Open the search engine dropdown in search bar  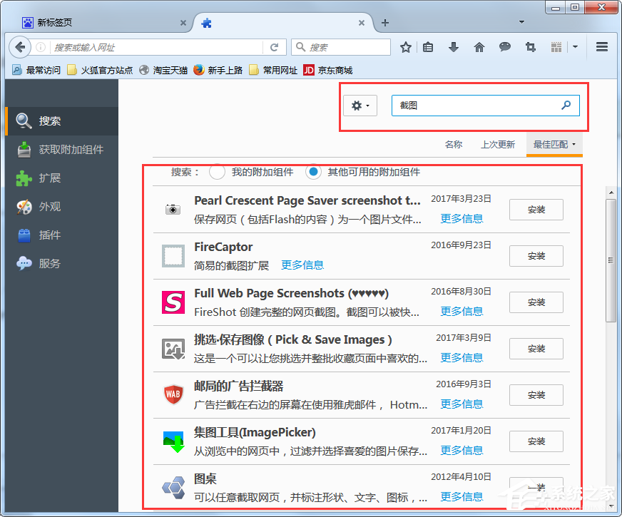(300, 46)
